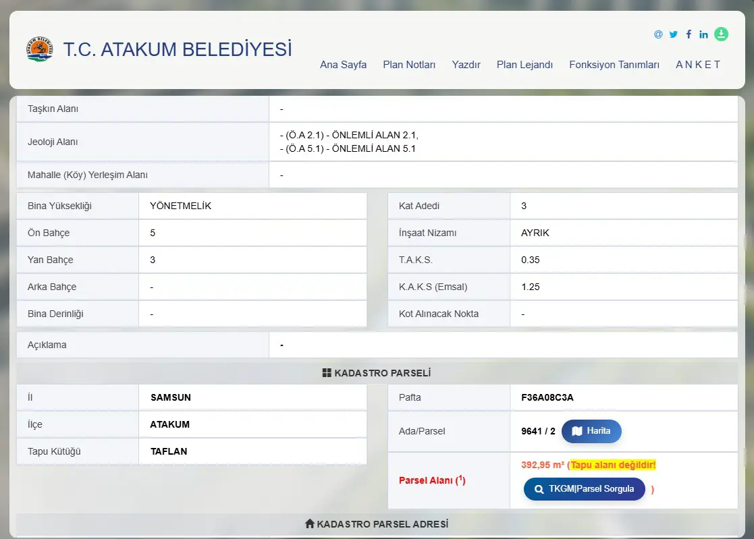Click the Atakum Belediyesi logo
This screenshot has height=539, width=754.
click(39, 49)
